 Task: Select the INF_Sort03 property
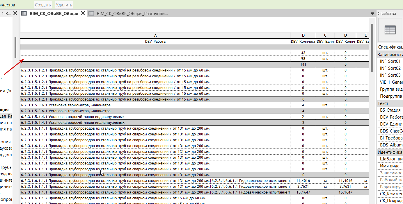click(390, 75)
